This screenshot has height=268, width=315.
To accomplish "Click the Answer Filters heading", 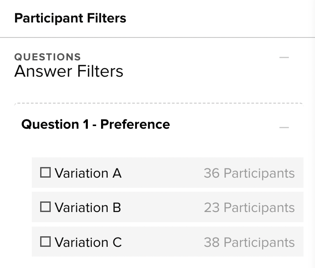I will tap(69, 71).
